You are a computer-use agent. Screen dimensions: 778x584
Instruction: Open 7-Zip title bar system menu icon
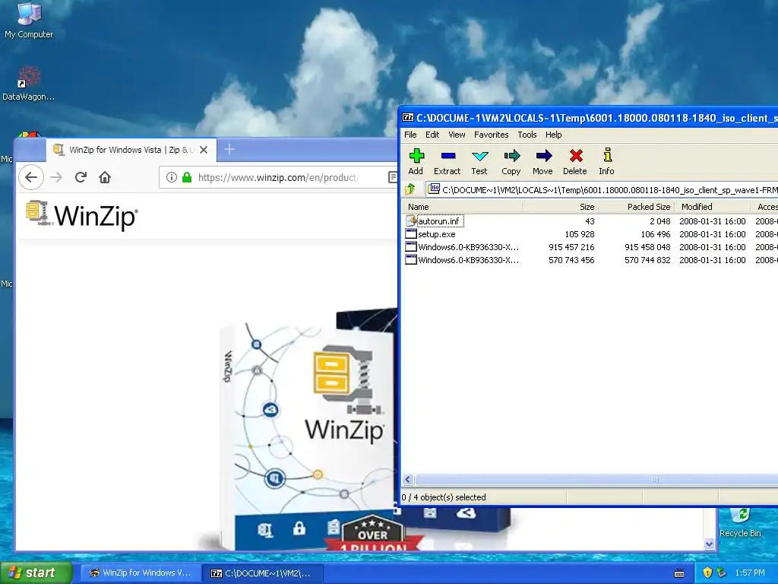[x=408, y=118]
